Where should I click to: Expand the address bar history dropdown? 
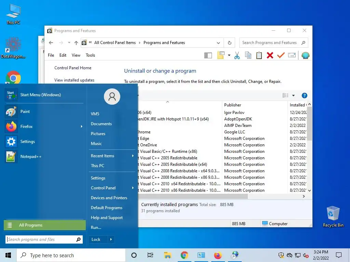[218, 43]
